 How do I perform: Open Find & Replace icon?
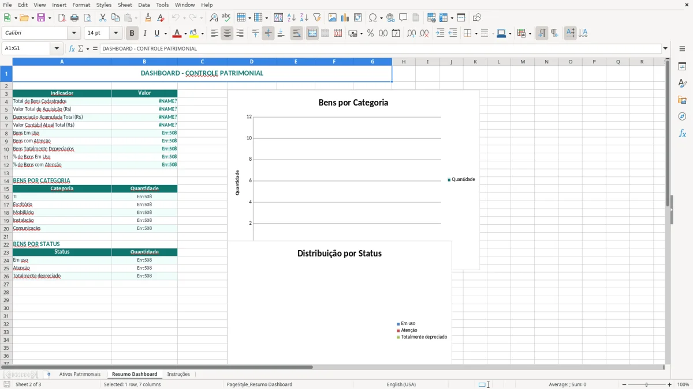tap(214, 18)
